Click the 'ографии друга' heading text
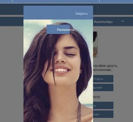The width and height of the screenshot is (133, 122). click(x=105, y=66)
